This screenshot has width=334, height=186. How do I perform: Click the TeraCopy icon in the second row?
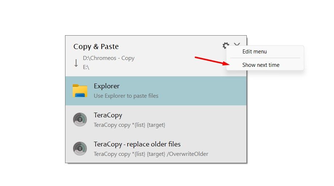click(x=80, y=120)
